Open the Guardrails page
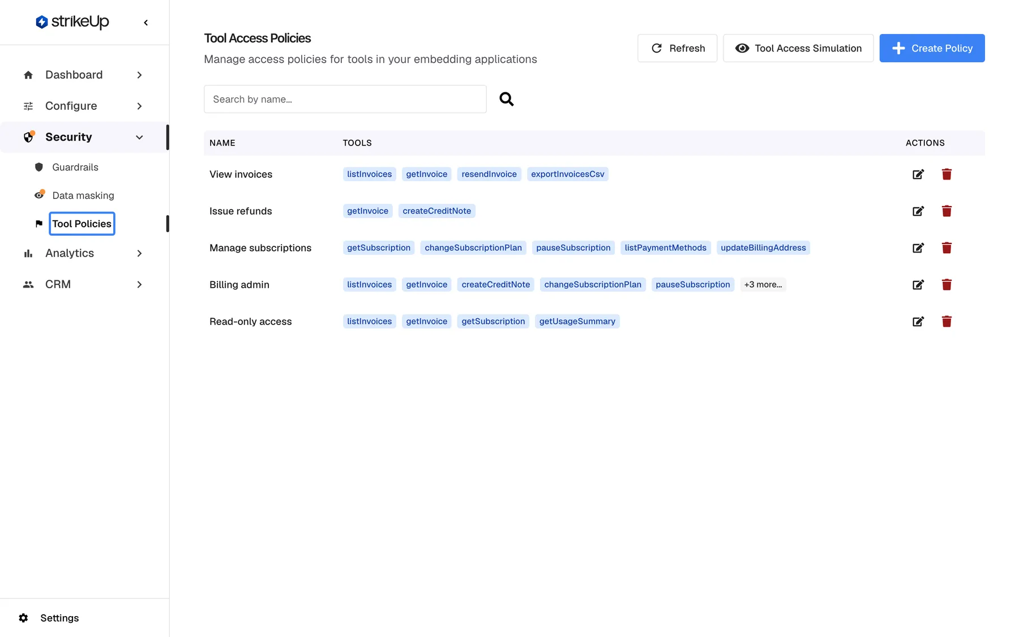Screen dimensions: 1019x637 (x=75, y=167)
